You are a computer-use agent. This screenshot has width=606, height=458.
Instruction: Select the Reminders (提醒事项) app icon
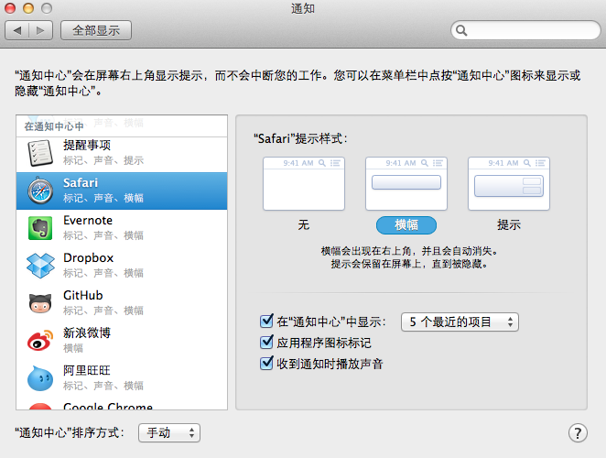coord(40,153)
